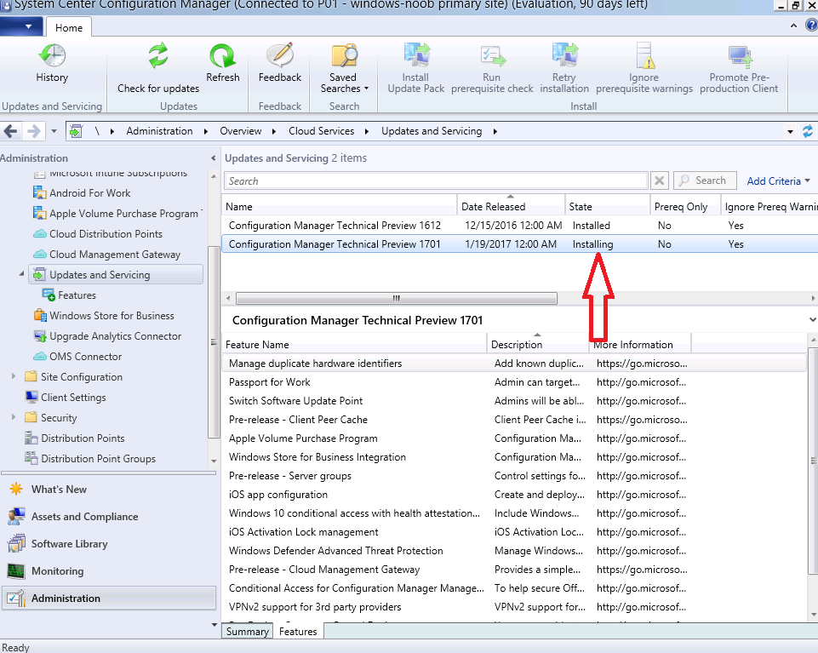This screenshot has height=653, width=818.
Task: Click the Back navigation arrow
Action: click(x=10, y=131)
